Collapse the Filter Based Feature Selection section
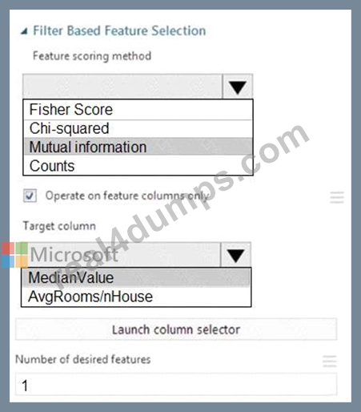This screenshot has width=361, height=412. (x=24, y=31)
